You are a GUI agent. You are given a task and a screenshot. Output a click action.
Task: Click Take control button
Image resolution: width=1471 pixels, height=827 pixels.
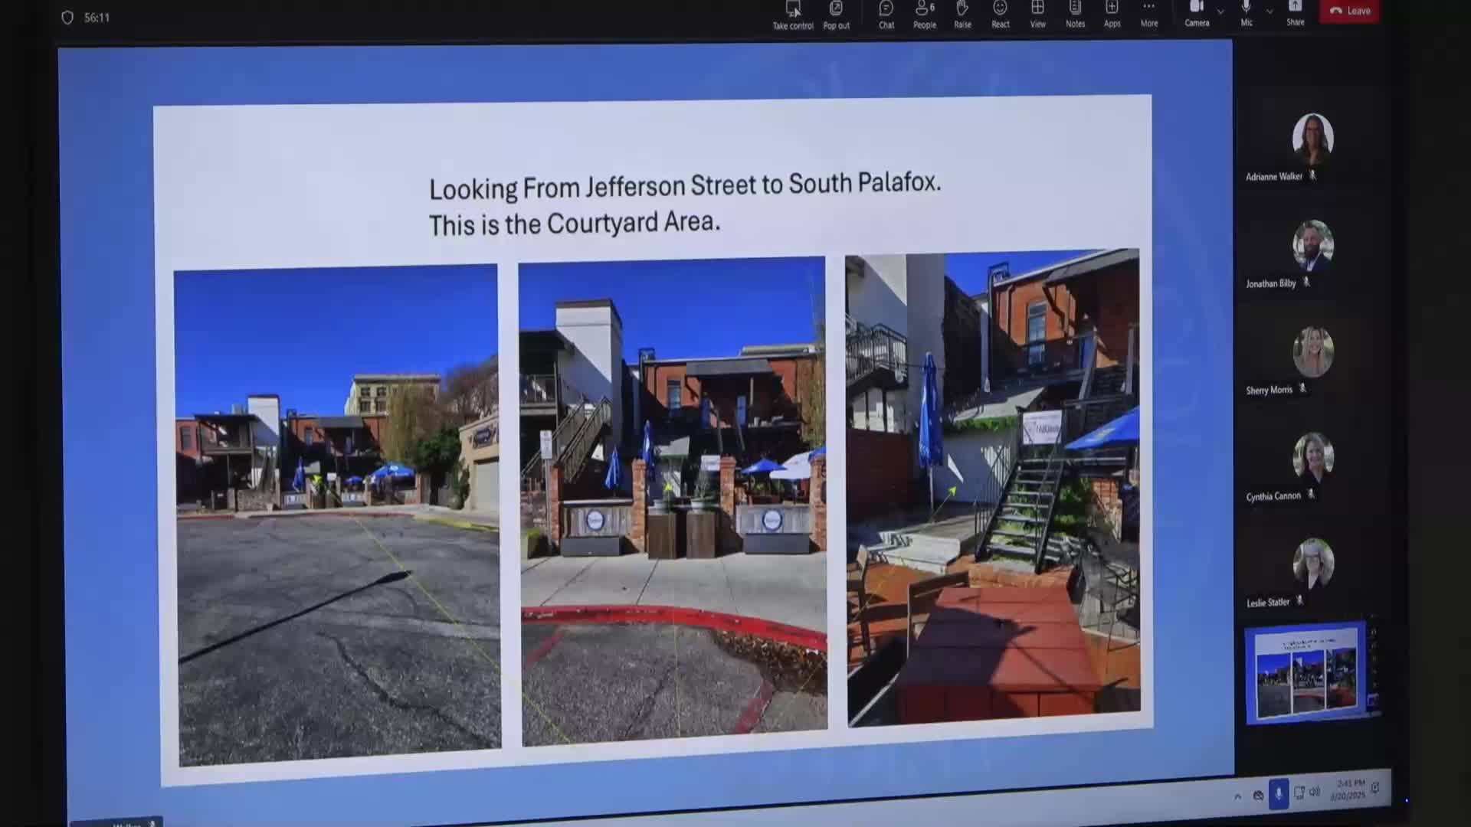792,14
